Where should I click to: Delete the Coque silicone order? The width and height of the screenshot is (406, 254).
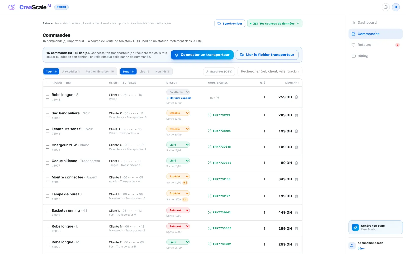click(x=296, y=163)
